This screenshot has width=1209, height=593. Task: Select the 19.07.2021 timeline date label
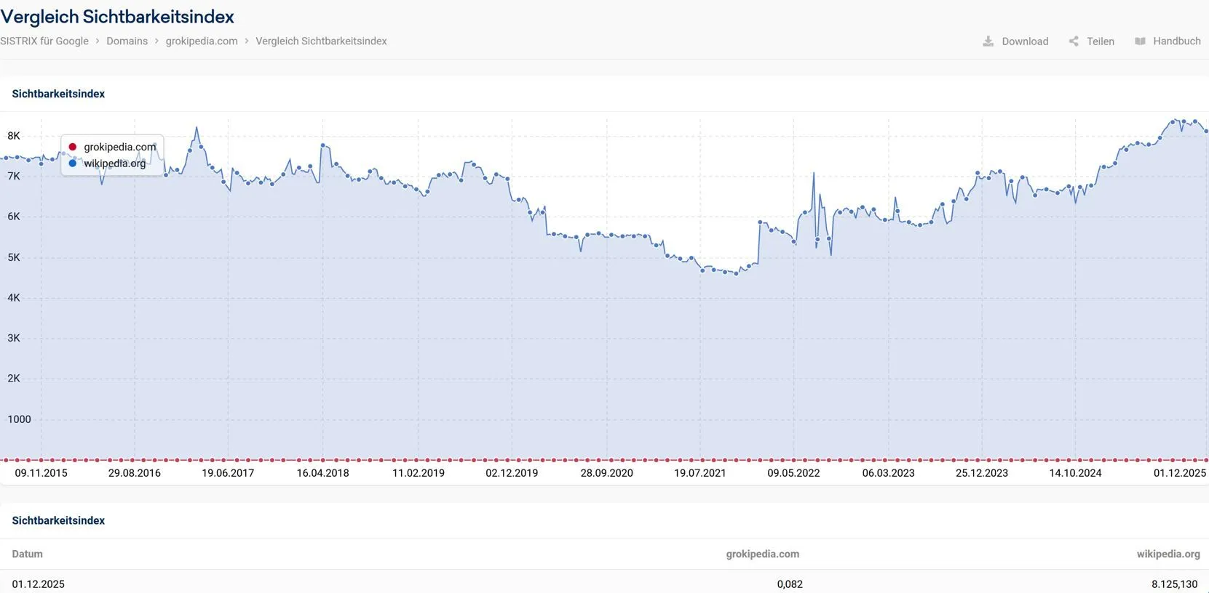(x=700, y=473)
